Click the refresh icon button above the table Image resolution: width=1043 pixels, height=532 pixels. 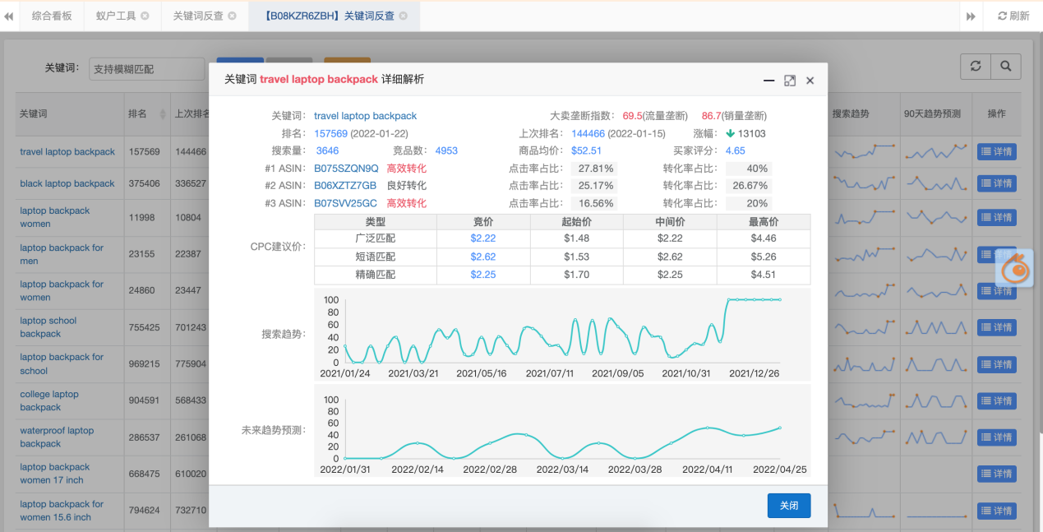tap(976, 67)
